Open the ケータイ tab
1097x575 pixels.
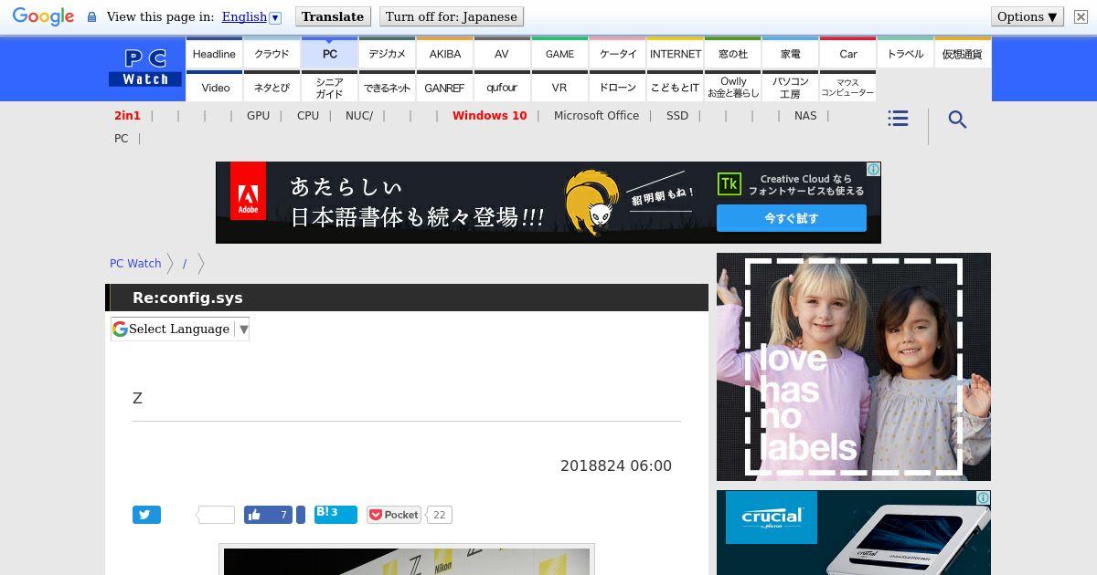[618, 53]
